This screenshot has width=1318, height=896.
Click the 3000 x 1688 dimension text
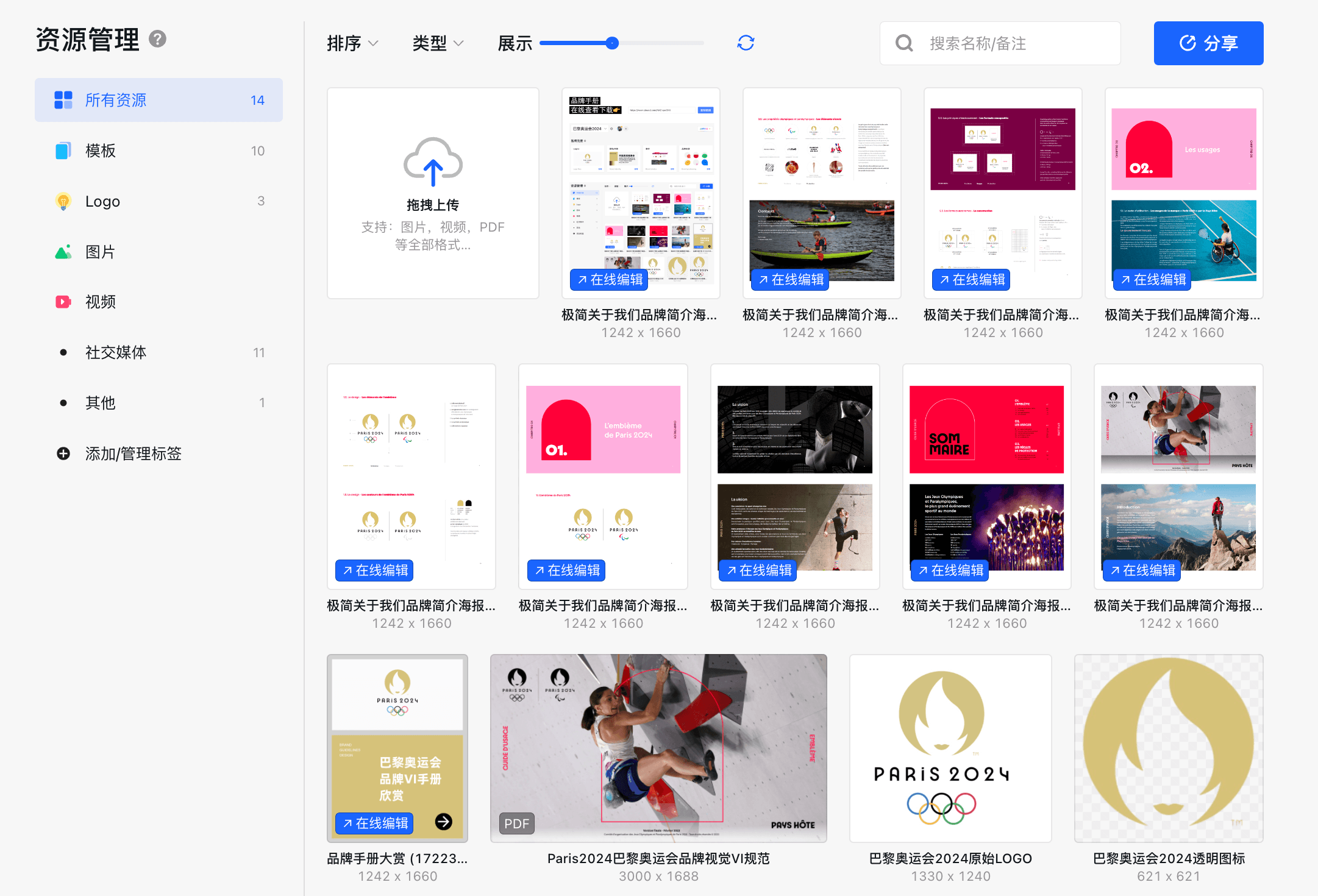[x=658, y=876]
